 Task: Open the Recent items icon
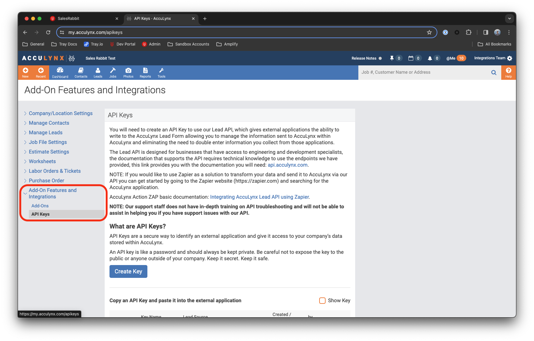coord(41,72)
